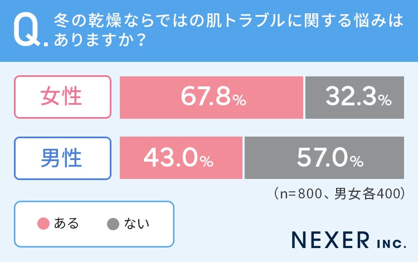Click the 'ある' legend label
Viewport: 418px width, 262px height.
pos(66,224)
